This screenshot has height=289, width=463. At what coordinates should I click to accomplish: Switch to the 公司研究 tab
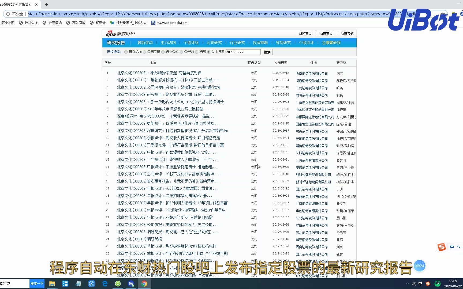point(214,43)
